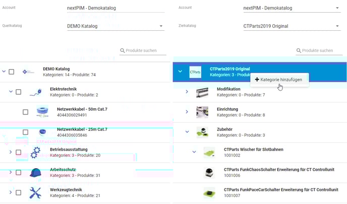The width and height of the screenshot is (347, 204).
Task: Check the Werkzeugtechnik checkbox
Action: [18, 192]
